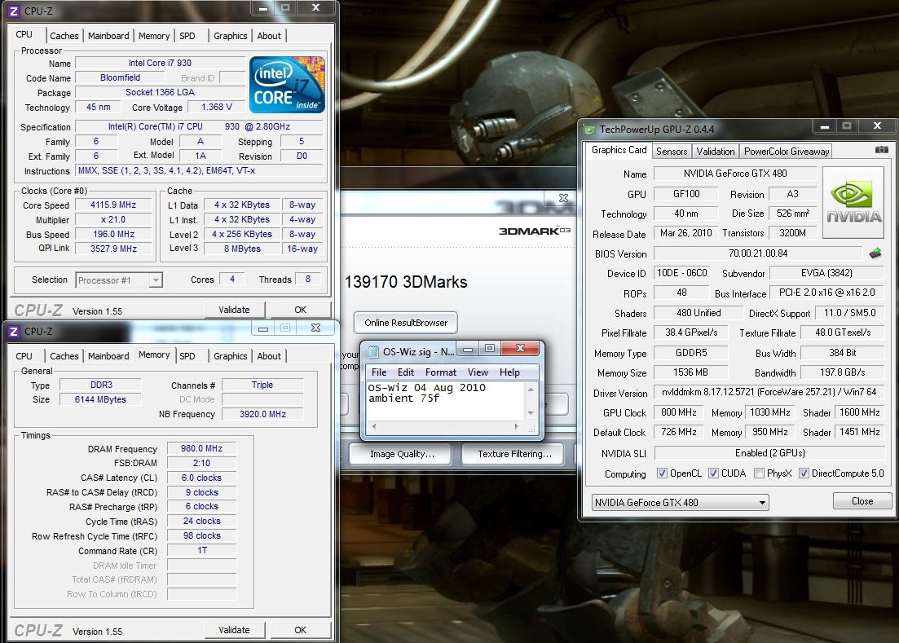Image resolution: width=899 pixels, height=643 pixels.
Task: Click the Bus Speed value 196.0 MHz
Action: (x=113, y=234)
